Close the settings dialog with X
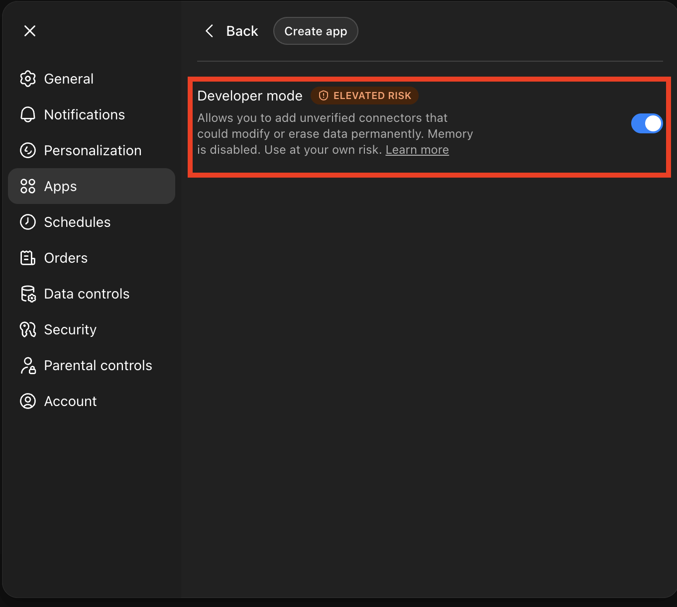677x607 pixels. [x=30, y=31]
